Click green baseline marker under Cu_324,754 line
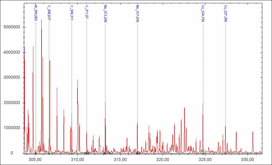 (203, 154)
